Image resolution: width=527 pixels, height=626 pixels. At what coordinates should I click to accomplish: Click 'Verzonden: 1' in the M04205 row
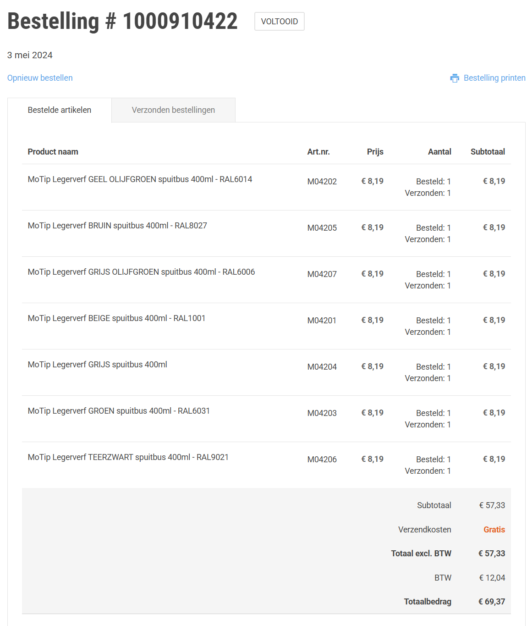428,239
